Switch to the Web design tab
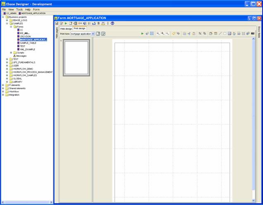The image size is (263, 205). [x=66, y=29]
